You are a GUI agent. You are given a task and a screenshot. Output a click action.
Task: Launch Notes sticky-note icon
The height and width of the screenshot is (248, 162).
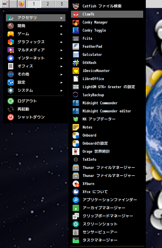click(76, 127)
